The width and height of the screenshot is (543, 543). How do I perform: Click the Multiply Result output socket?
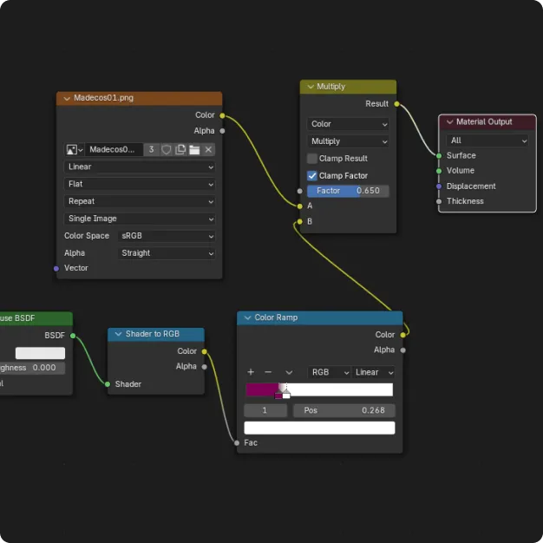pos(396,104)
